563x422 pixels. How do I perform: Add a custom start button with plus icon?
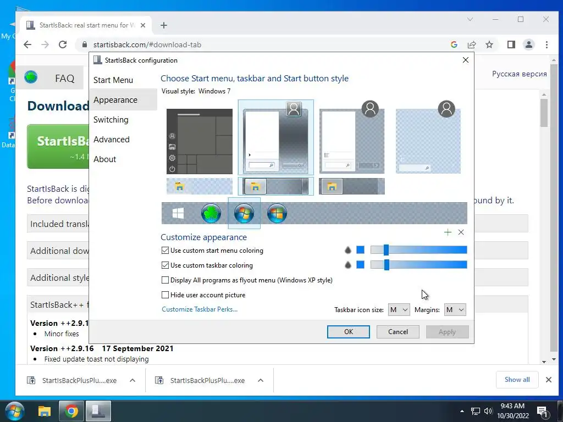tap(448, 232)
